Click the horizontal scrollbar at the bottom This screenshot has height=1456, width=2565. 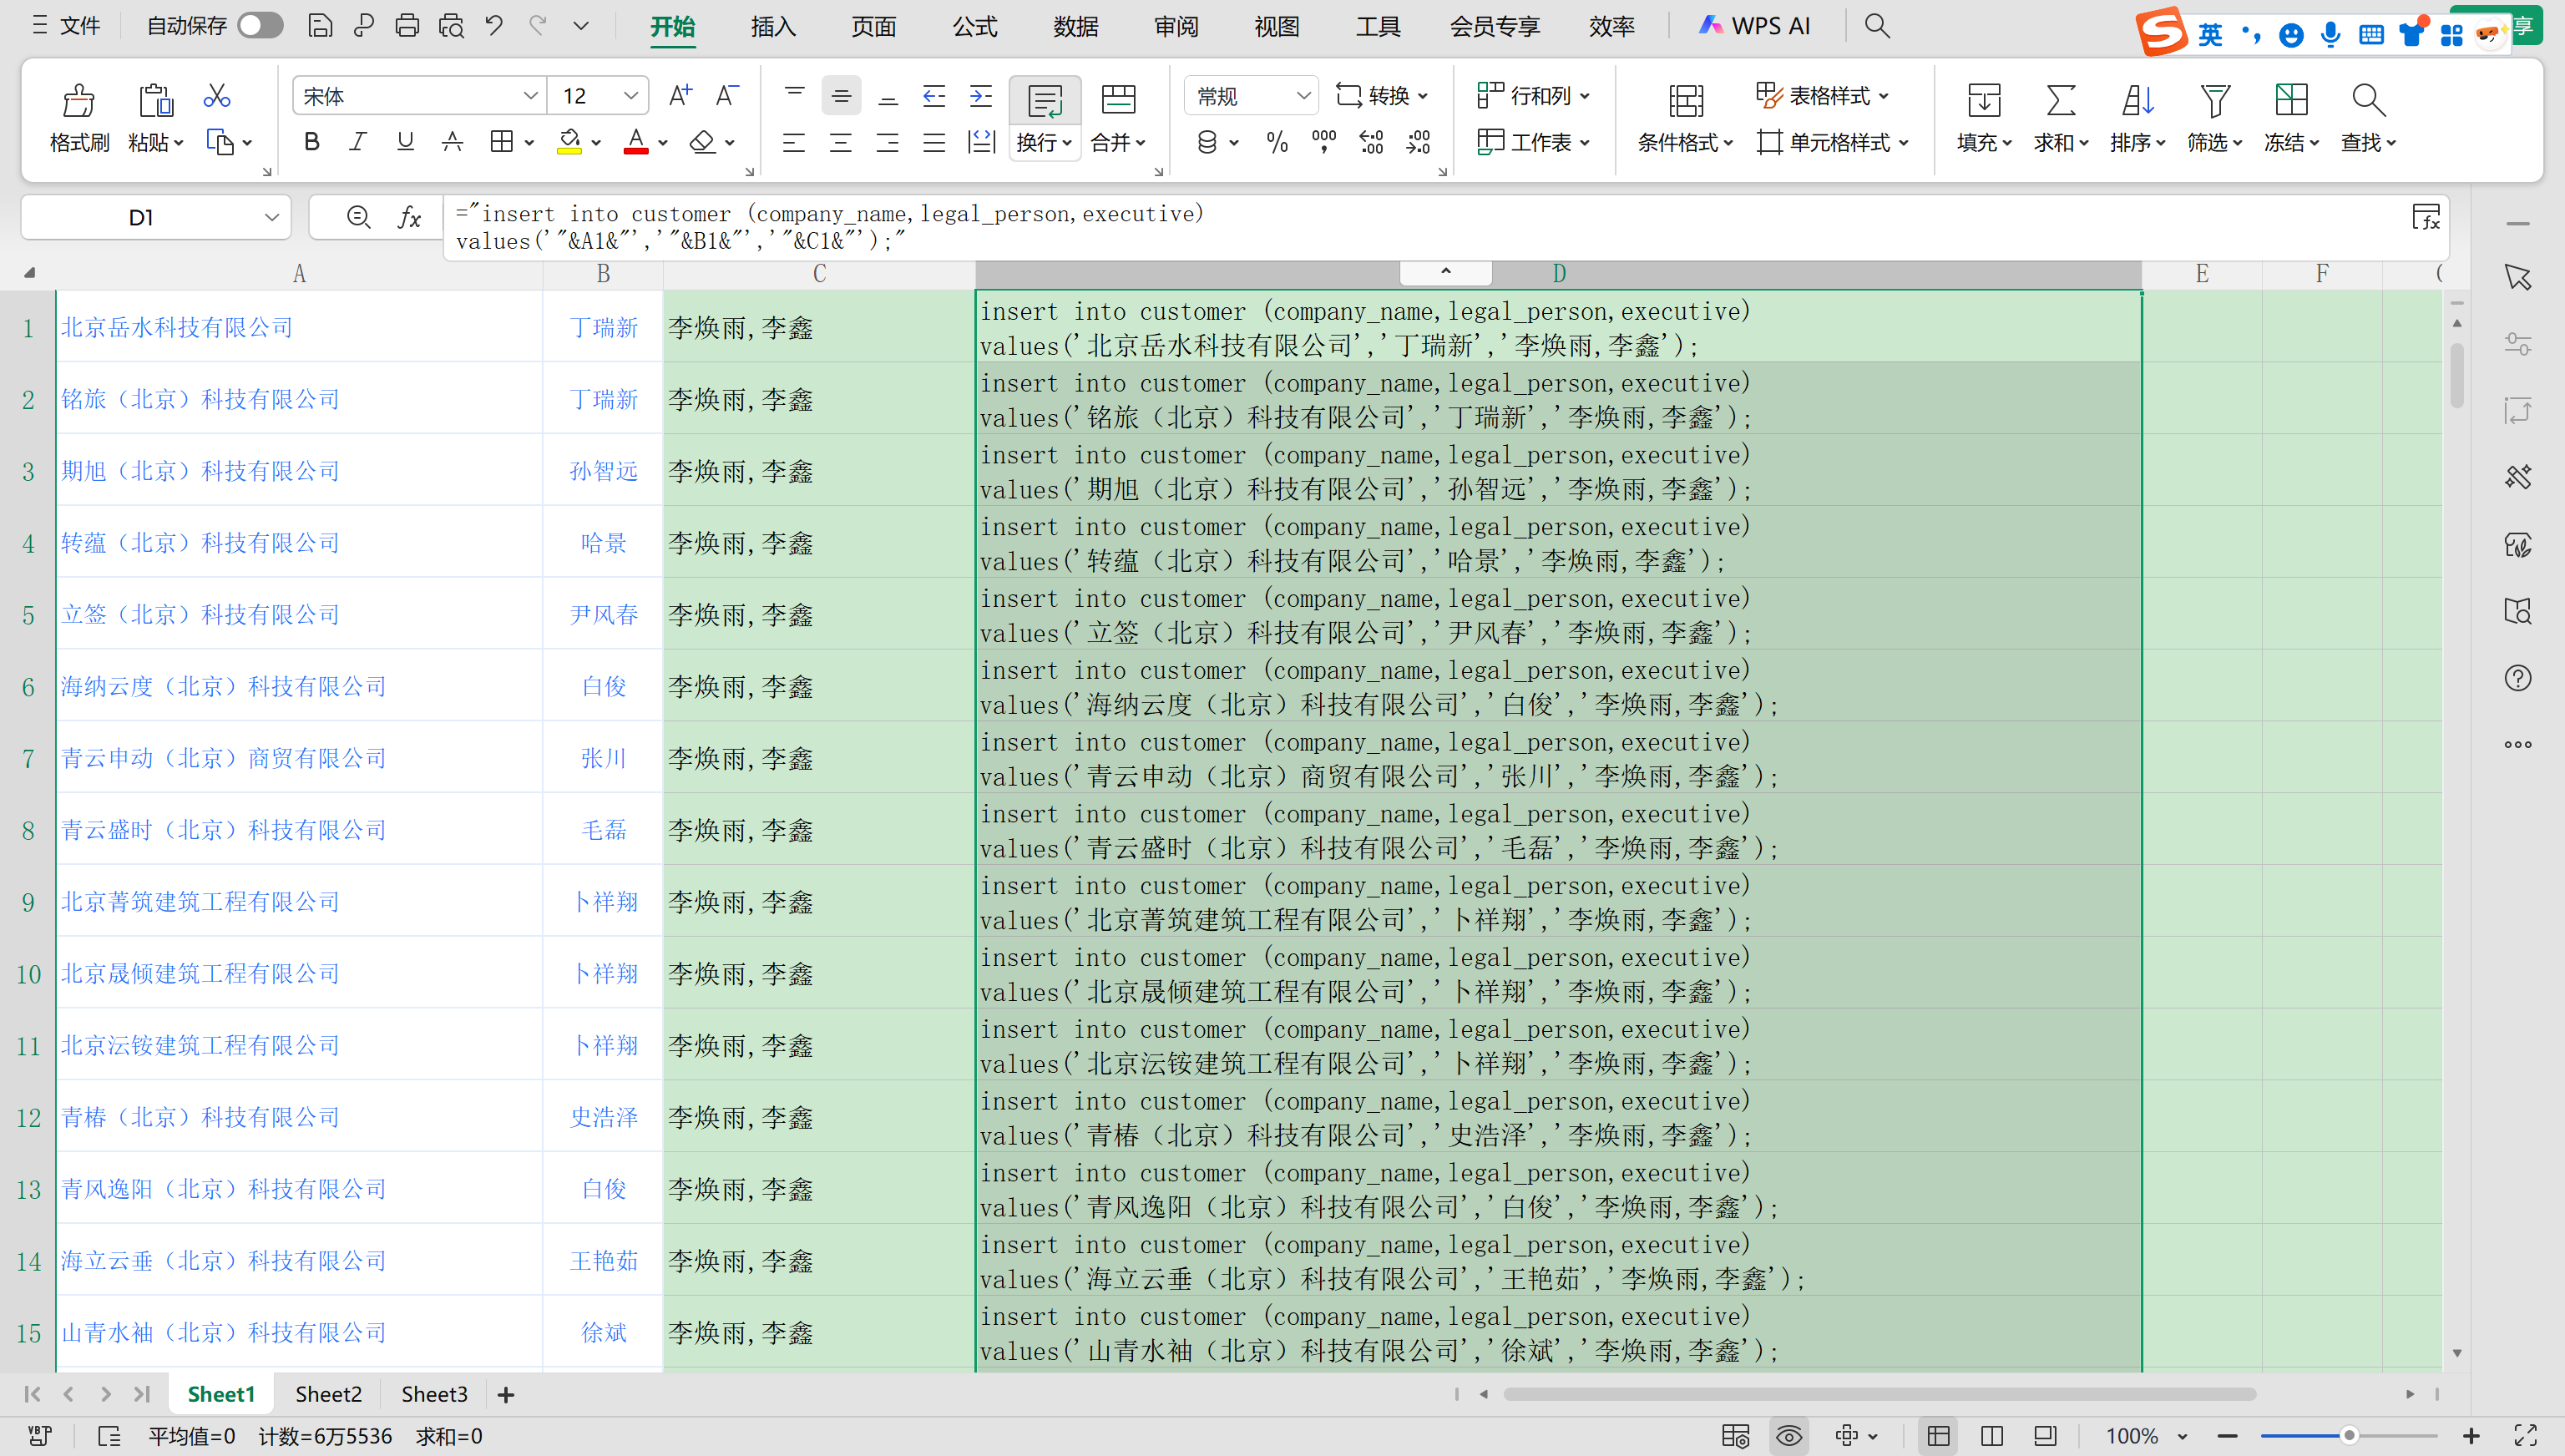1879,1394
